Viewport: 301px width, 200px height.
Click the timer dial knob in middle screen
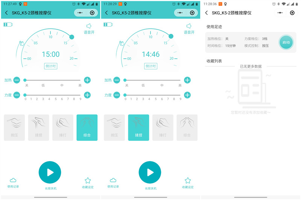coord(171,36)
